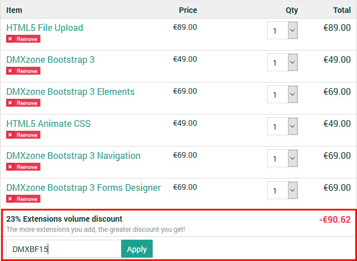Image resolution: width=357 pixels, height=261 pixels.
Task: Open the HTML5 Animate CSS product link
Action: tap(48, 124)
